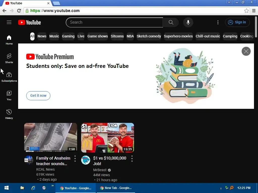Start voice search with microphone icon

pyautogui.click(x=188, y=22)
